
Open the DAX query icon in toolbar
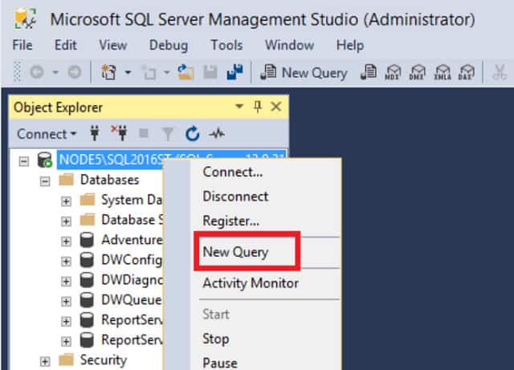[467, 72]
